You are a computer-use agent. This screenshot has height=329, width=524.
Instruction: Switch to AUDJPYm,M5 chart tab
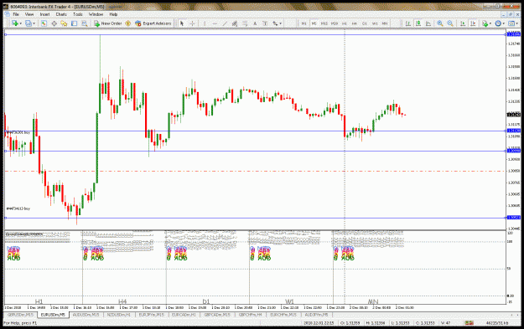[316, 315]
